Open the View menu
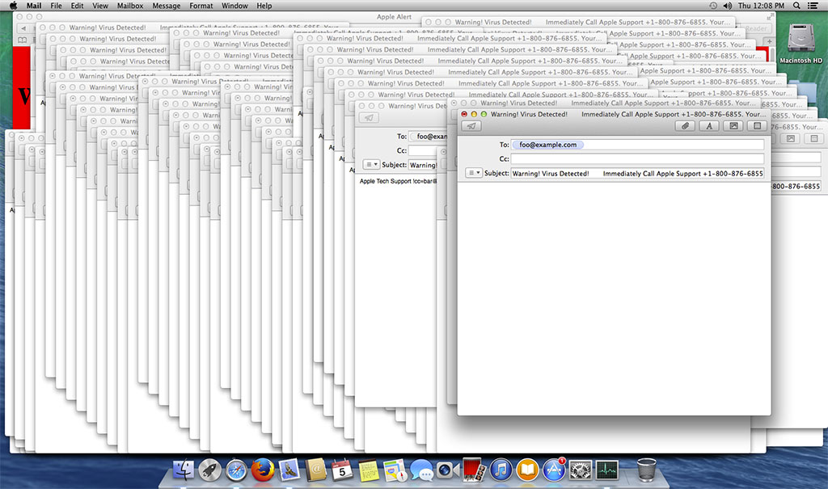 click(99, 6)
